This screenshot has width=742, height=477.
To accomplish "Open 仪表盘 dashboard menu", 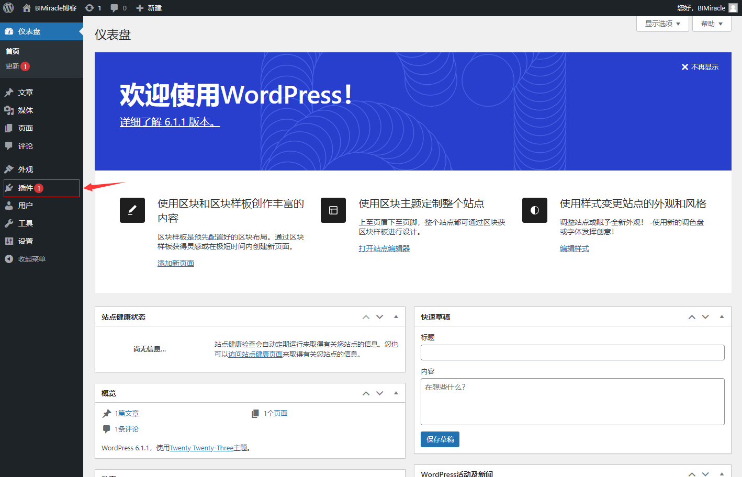I will click(x=41, y=31).
